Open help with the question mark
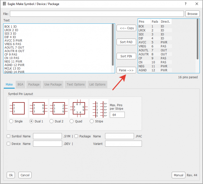This screenshot has height=184, width=203. tap(185, 4)
